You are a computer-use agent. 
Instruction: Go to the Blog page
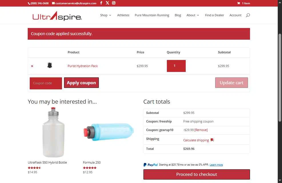click(x=178, y=15)
